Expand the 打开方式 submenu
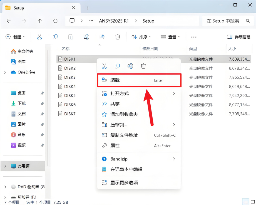This screenshot has height=205, width=256. click(174, 93)
